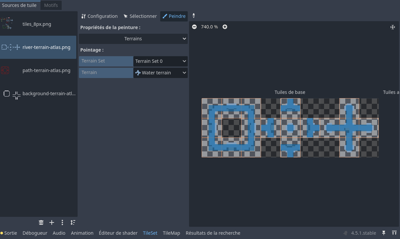Open the TileMap bottom panel tab
The height and width of the screenshot is (239, 400).
171,233
